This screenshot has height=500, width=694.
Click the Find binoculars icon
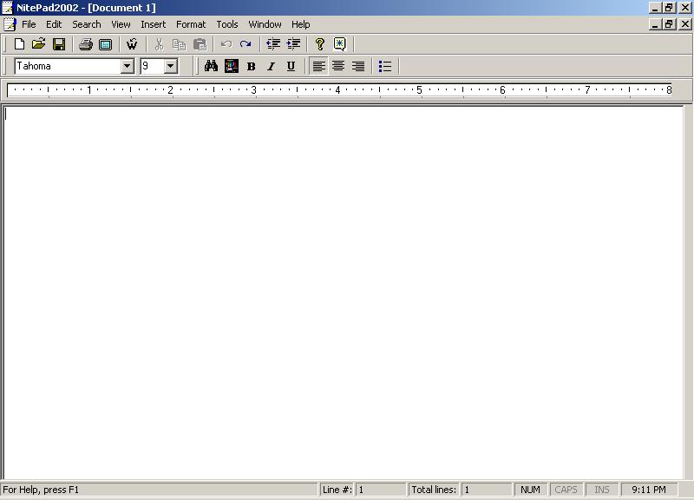(211, 66)
